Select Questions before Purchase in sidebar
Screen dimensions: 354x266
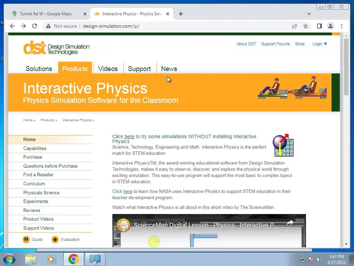pos(50,166)
